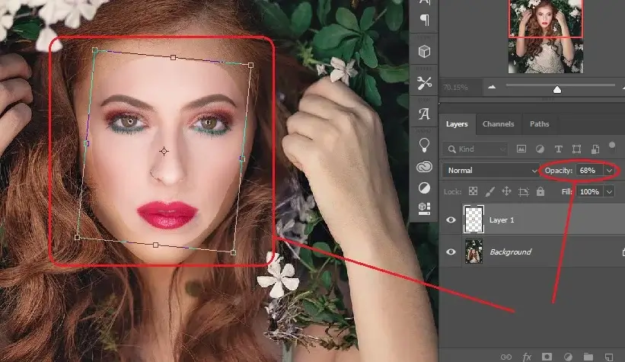625x362 pixels.
Task: Open the crossed wrench and screwdriver panel icon
Action: pyautogui.click(x=424, y=83)
